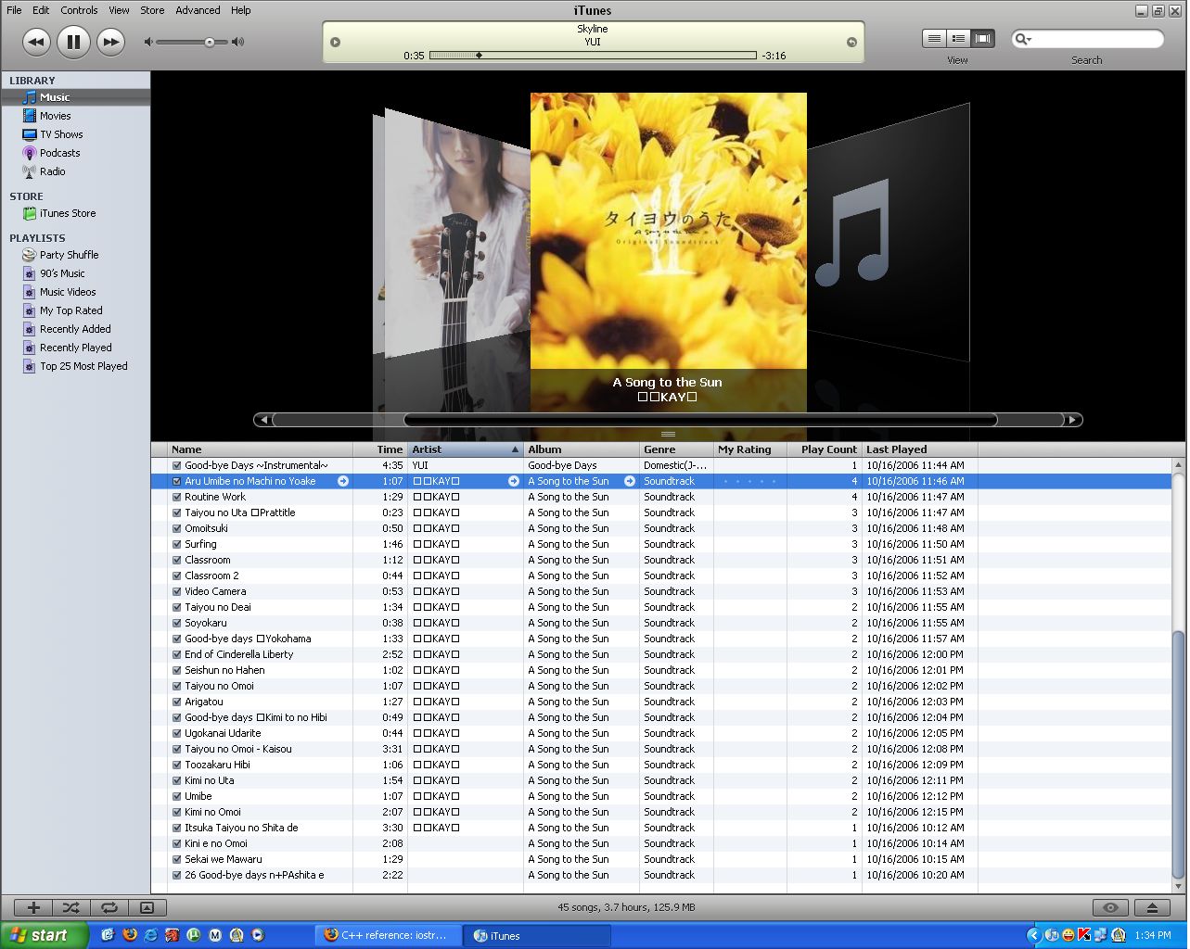Switch to list view icon
1190x949 pixels.
[x=934, y=39]
